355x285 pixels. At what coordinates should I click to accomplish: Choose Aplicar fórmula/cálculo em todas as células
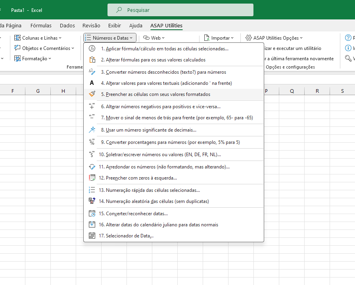point(174,49)
